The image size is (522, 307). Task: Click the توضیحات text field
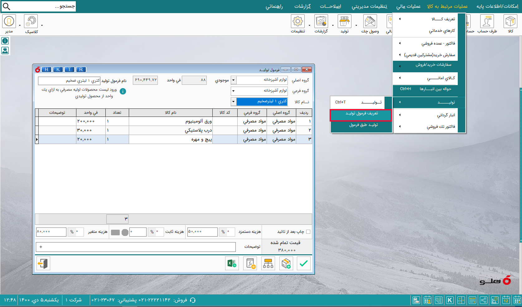click(136, 247)
